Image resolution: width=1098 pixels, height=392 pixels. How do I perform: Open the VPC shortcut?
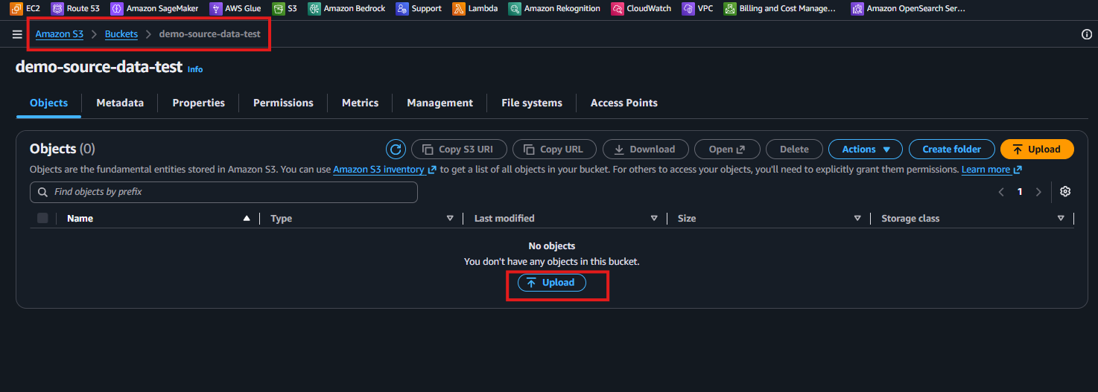click(x=698, y=9)
